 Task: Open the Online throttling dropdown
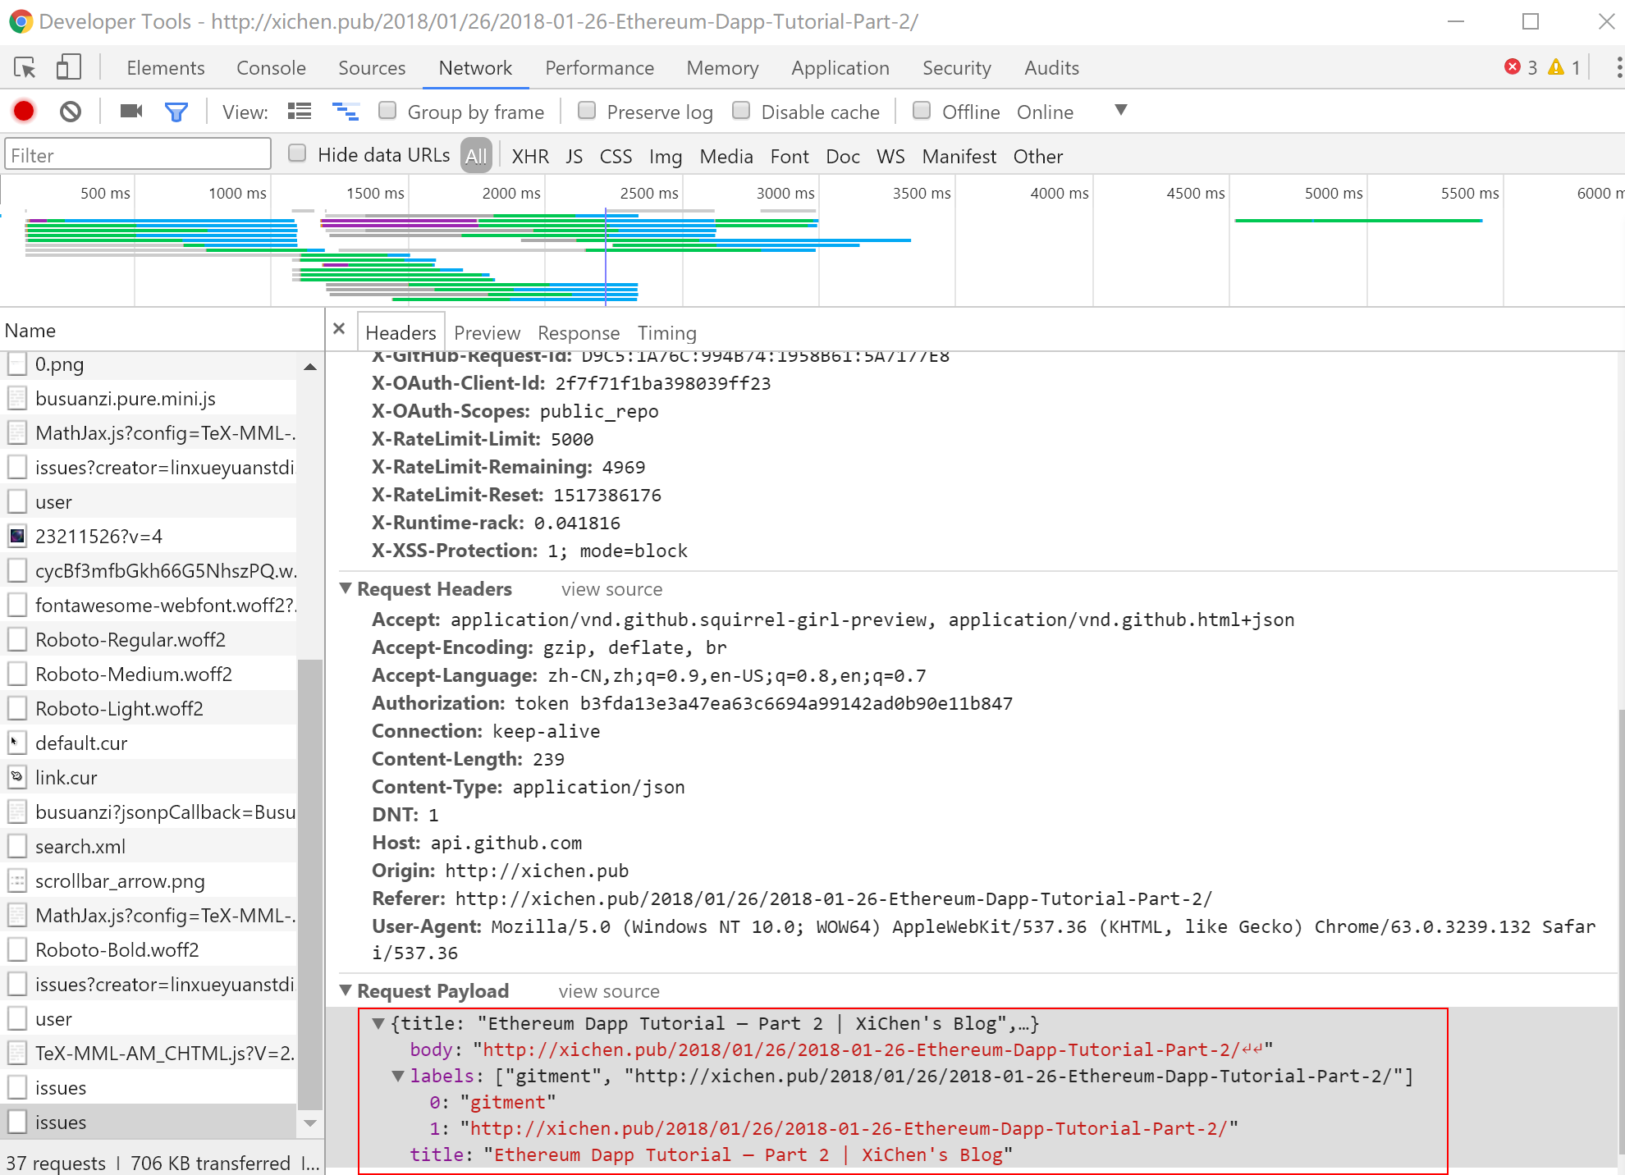coord(1045,112)
